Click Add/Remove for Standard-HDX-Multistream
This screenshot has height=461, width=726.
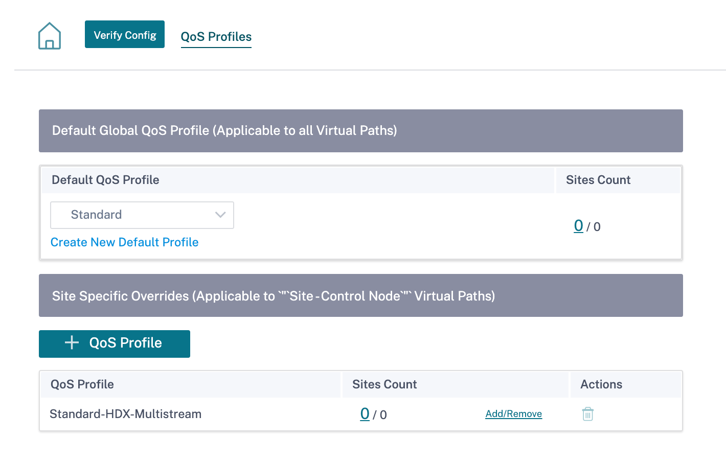[513, 414]
